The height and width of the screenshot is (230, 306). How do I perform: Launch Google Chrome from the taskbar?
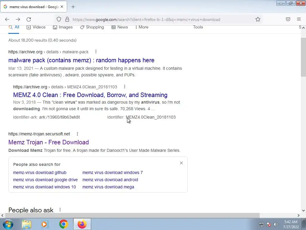[x=63, y=224]
